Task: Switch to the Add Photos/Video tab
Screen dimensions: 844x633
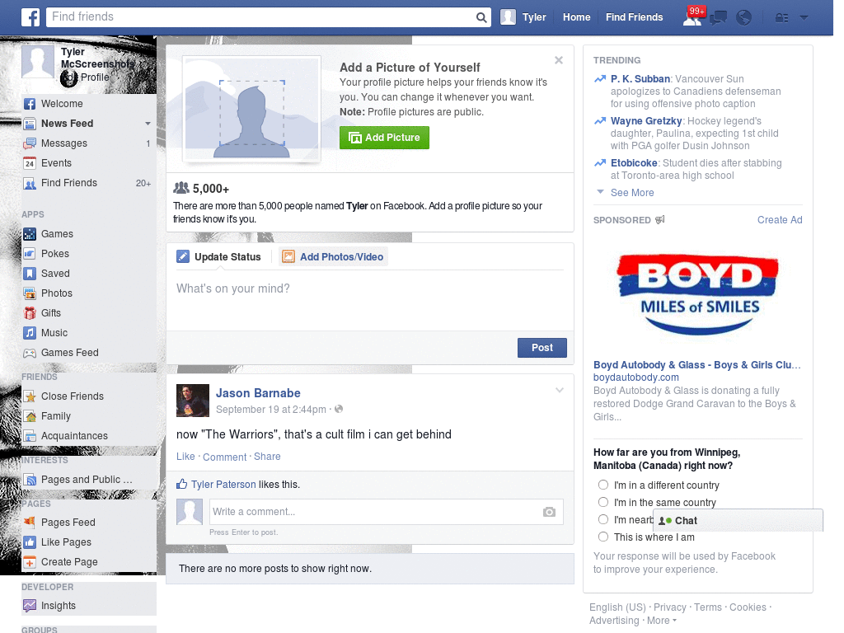Action: [333, 257]
